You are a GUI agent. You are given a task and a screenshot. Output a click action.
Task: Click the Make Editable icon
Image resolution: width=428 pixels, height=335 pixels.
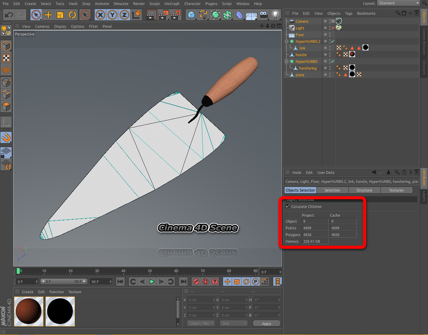click(x=6, y=30)
